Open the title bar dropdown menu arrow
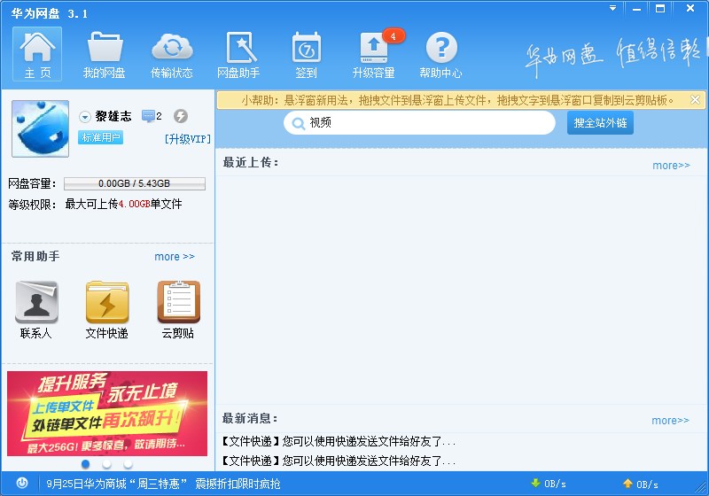Viewport: 709px width, 496px height. pos(612,8)
